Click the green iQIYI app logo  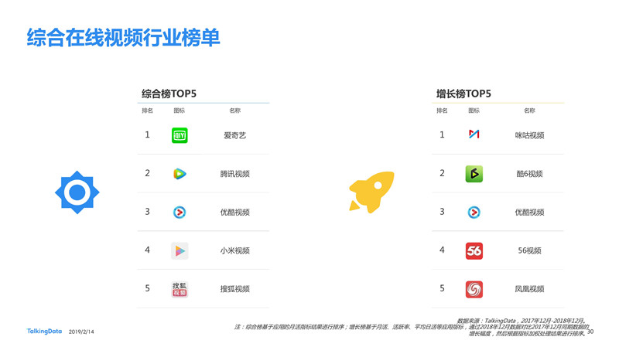(180, 135)
